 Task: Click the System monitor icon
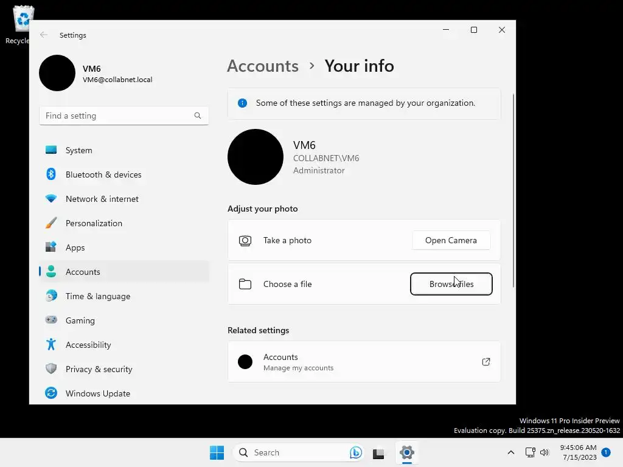[51, 150]
